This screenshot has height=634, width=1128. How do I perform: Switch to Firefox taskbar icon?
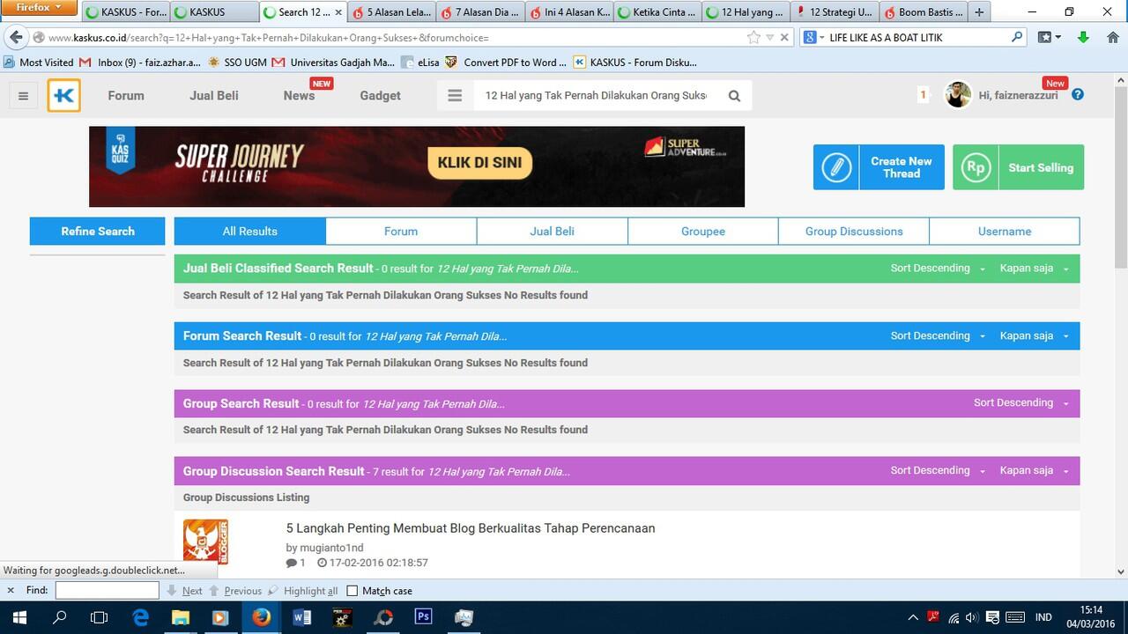click(261, 617)
